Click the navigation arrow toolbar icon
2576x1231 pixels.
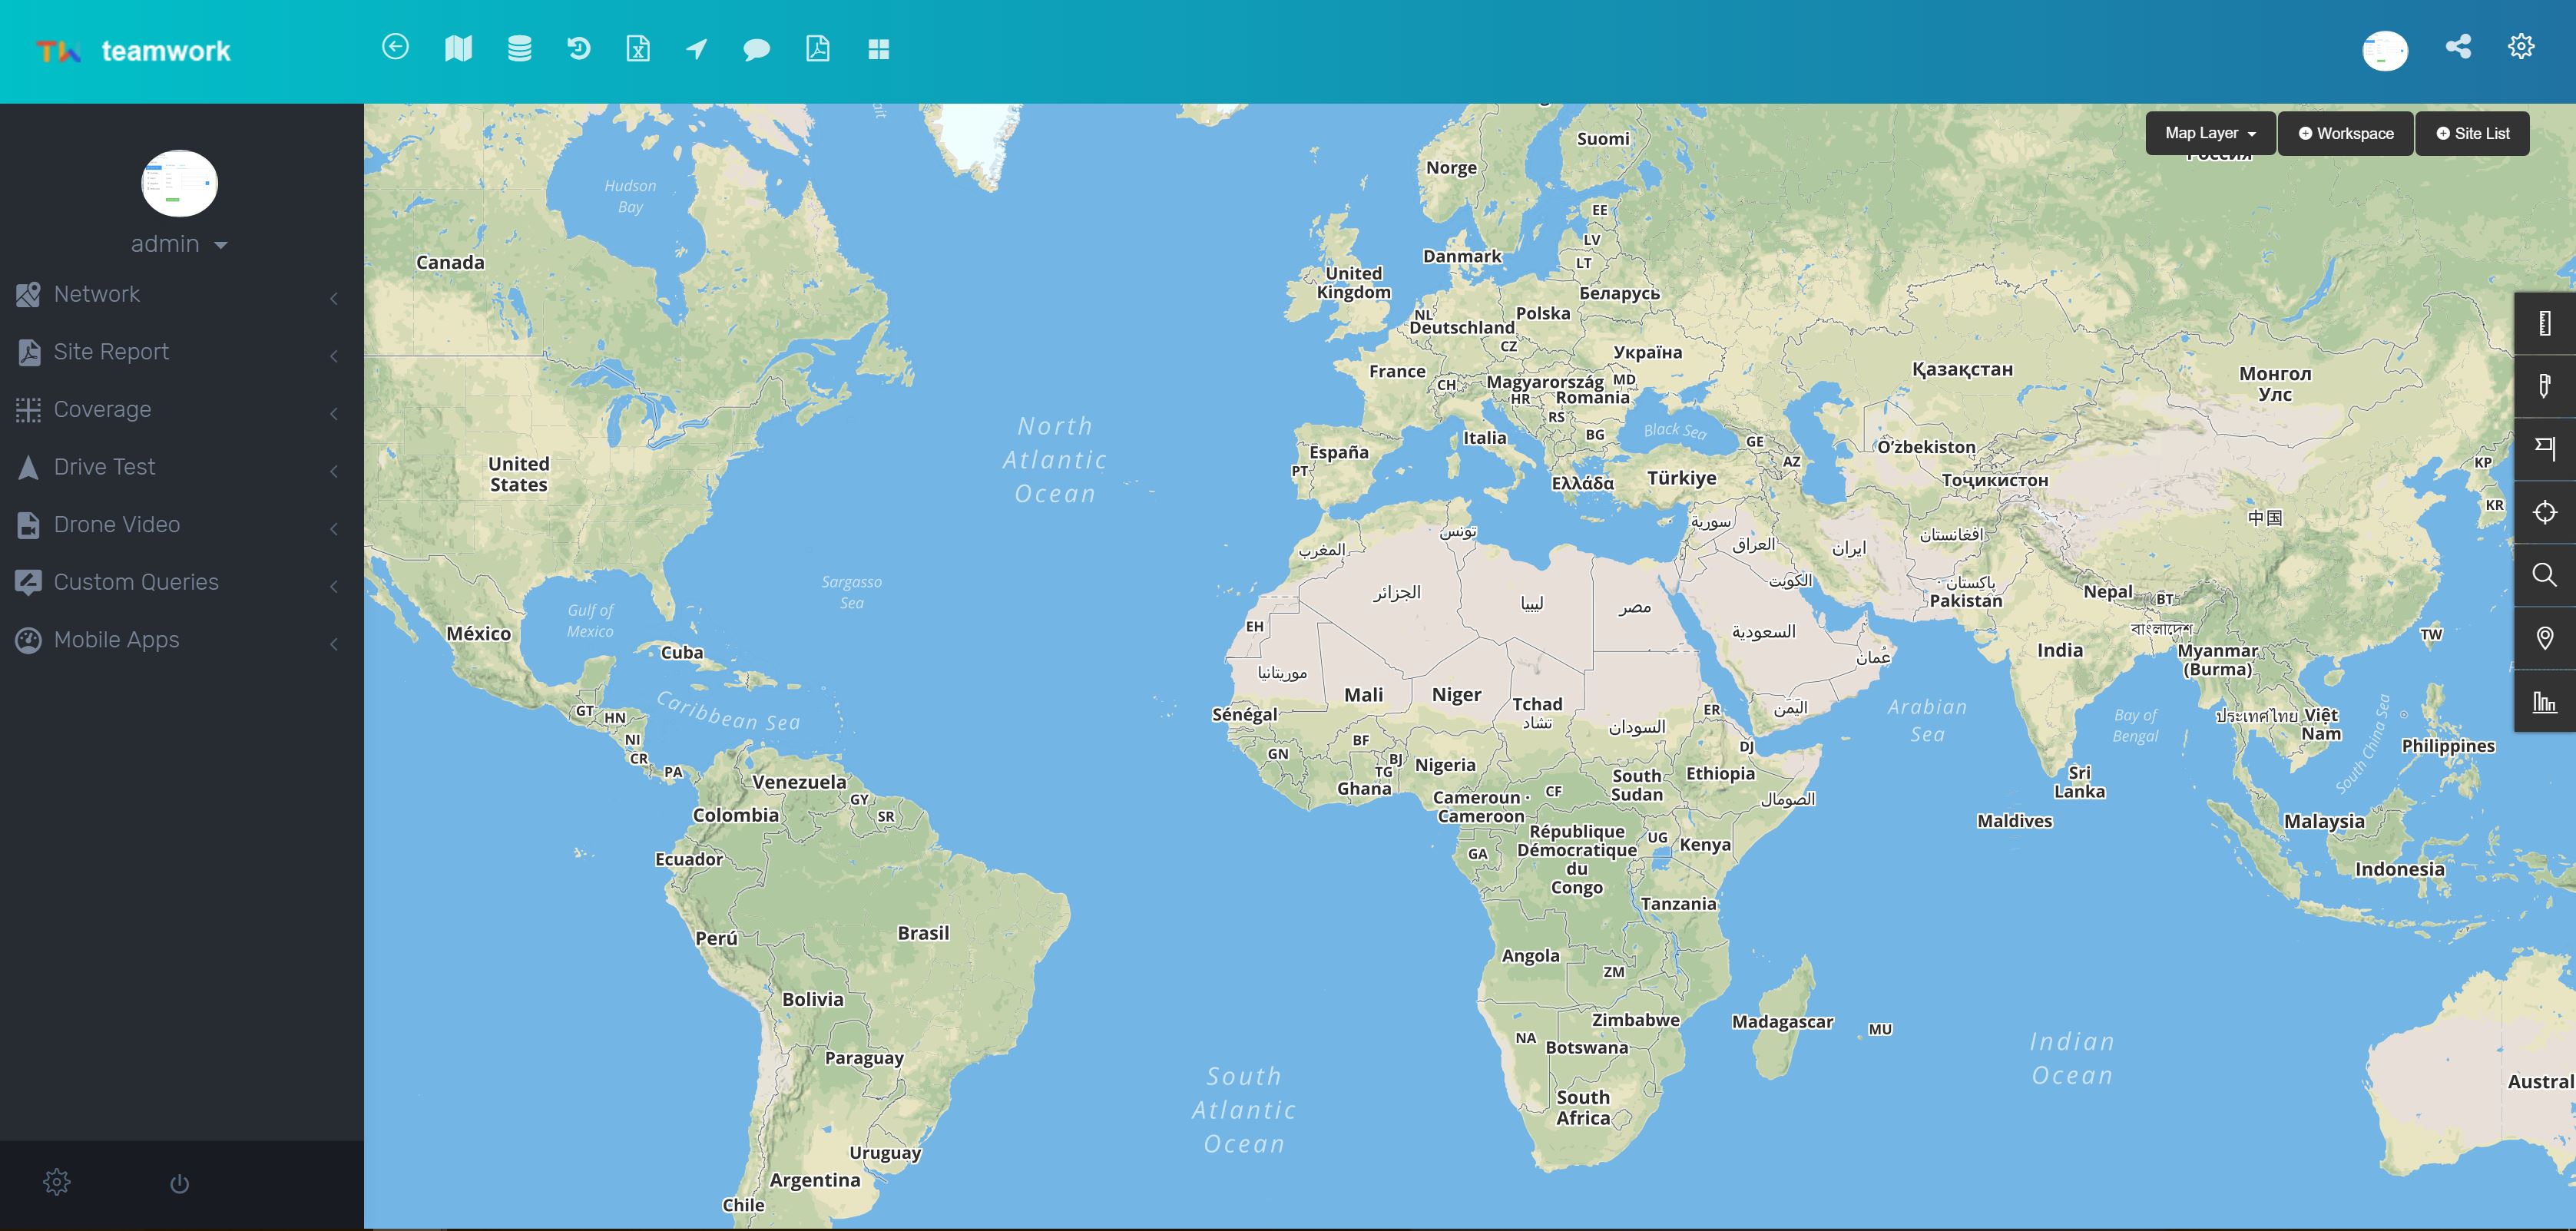697,49
